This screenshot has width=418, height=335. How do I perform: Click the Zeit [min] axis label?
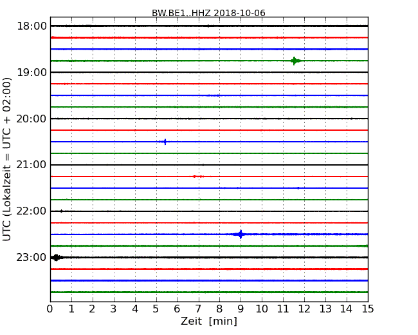209,321
